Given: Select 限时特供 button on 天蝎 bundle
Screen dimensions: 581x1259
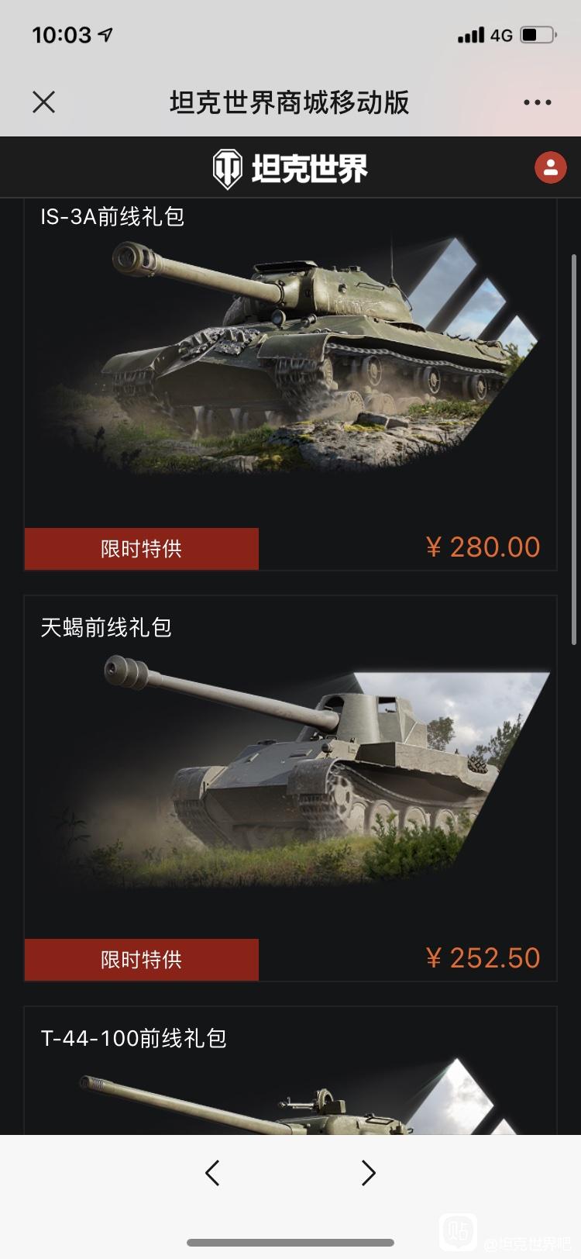Looking at the screenshot, I should pyautogui.click(x=142, y=960).
